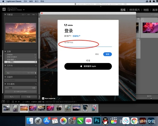Switch to the 图库 Library module
Image resolution: width=158 pixels, height=126 pixels.
click(x=123, y=10)
